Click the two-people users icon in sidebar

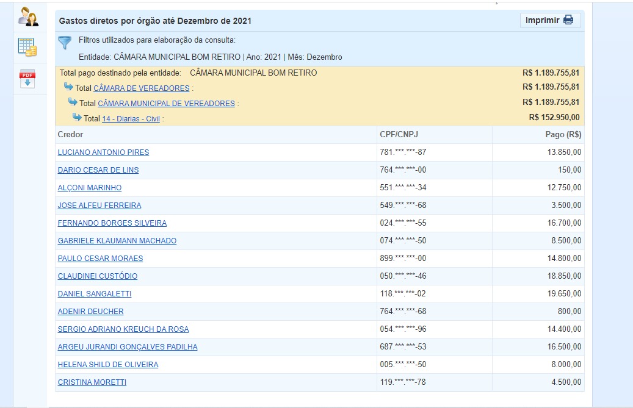tap(28, 16)
